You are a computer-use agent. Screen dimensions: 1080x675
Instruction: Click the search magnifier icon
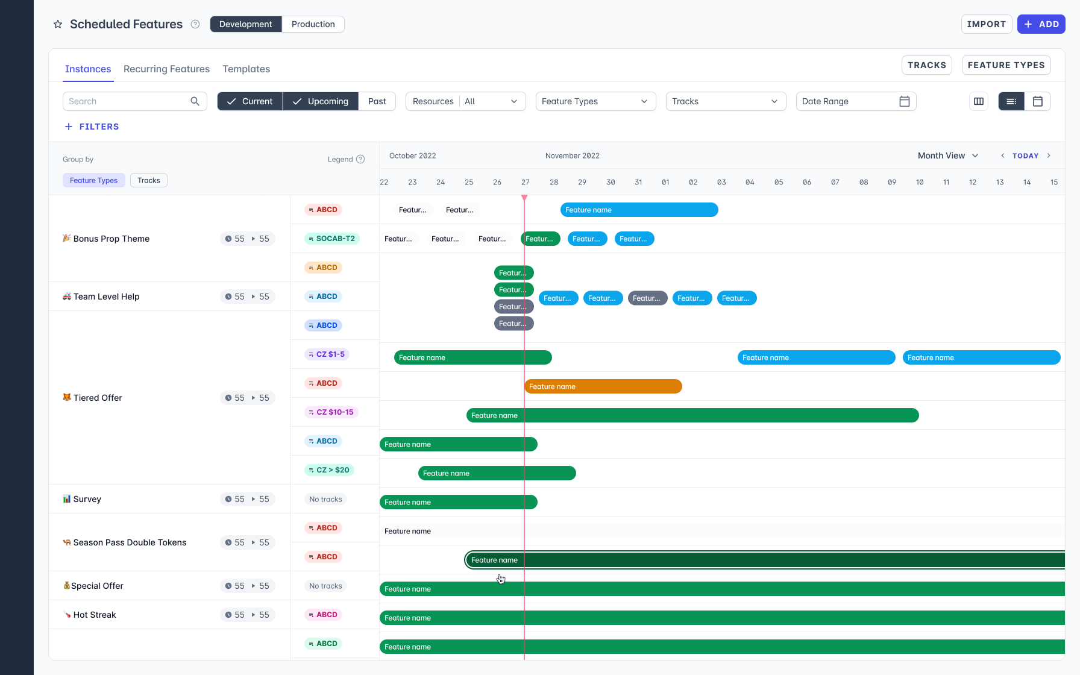click(x=195, y=101)
